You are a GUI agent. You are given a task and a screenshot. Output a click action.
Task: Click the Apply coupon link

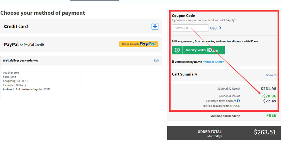[213, 28]
